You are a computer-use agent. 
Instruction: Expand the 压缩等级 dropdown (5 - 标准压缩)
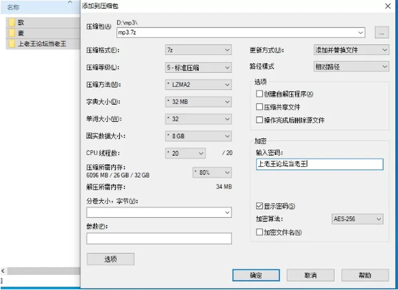pos(198,68)
